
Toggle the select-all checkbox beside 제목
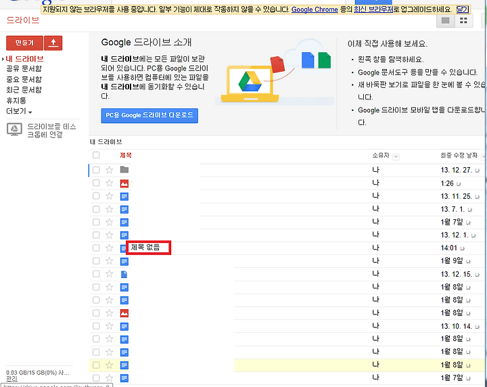tap(96, 155)
